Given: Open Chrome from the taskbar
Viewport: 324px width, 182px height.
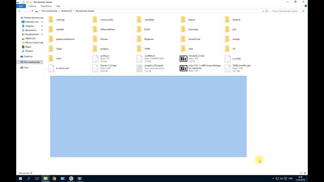Looking at the screenshot, I should 54,178.
